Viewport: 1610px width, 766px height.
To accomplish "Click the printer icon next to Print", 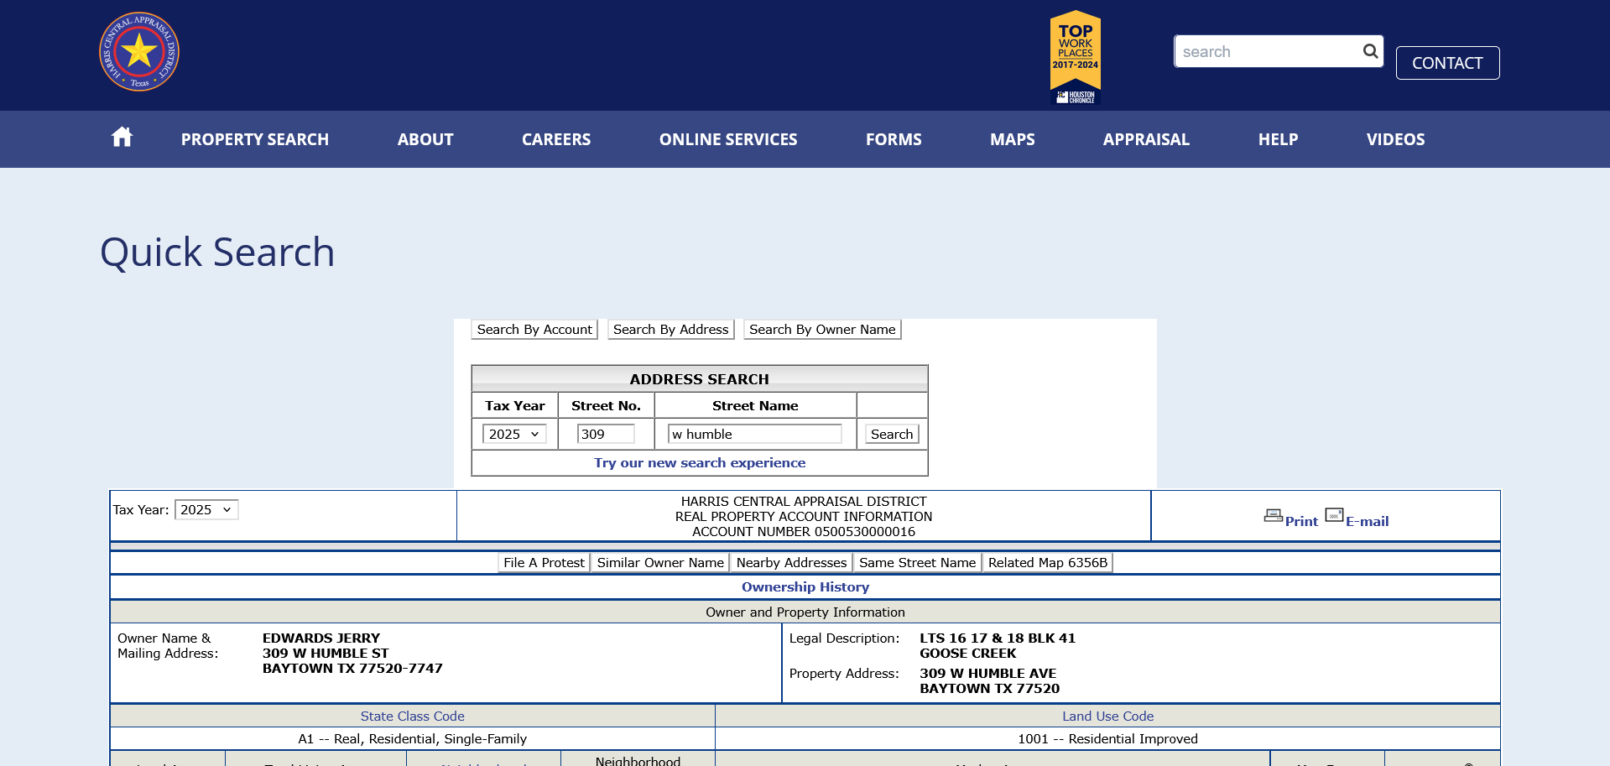I will pos(1274,516).
